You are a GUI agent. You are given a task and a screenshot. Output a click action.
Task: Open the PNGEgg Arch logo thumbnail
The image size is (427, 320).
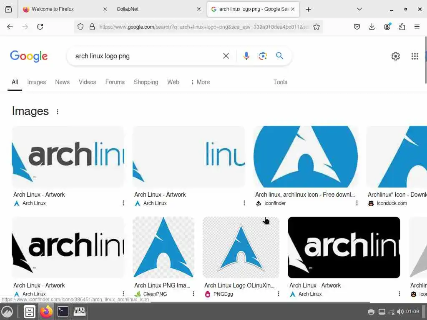click(x=241, y=247)
